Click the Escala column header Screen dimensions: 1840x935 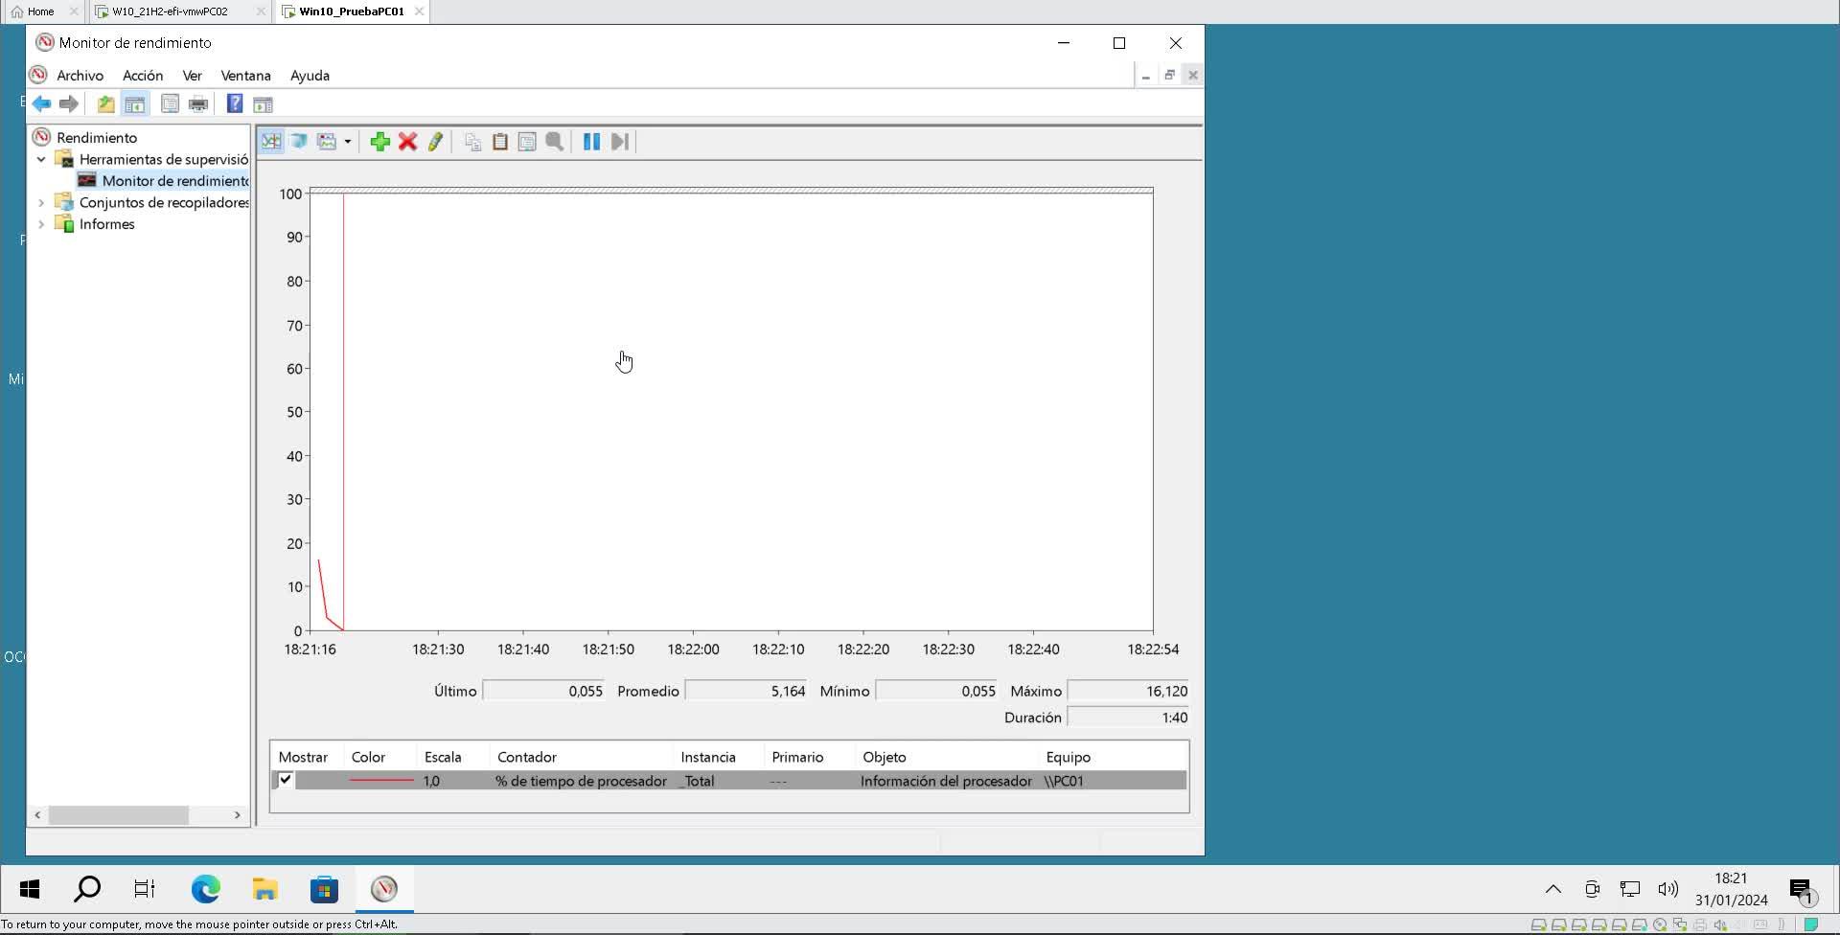tap(443, 757)
